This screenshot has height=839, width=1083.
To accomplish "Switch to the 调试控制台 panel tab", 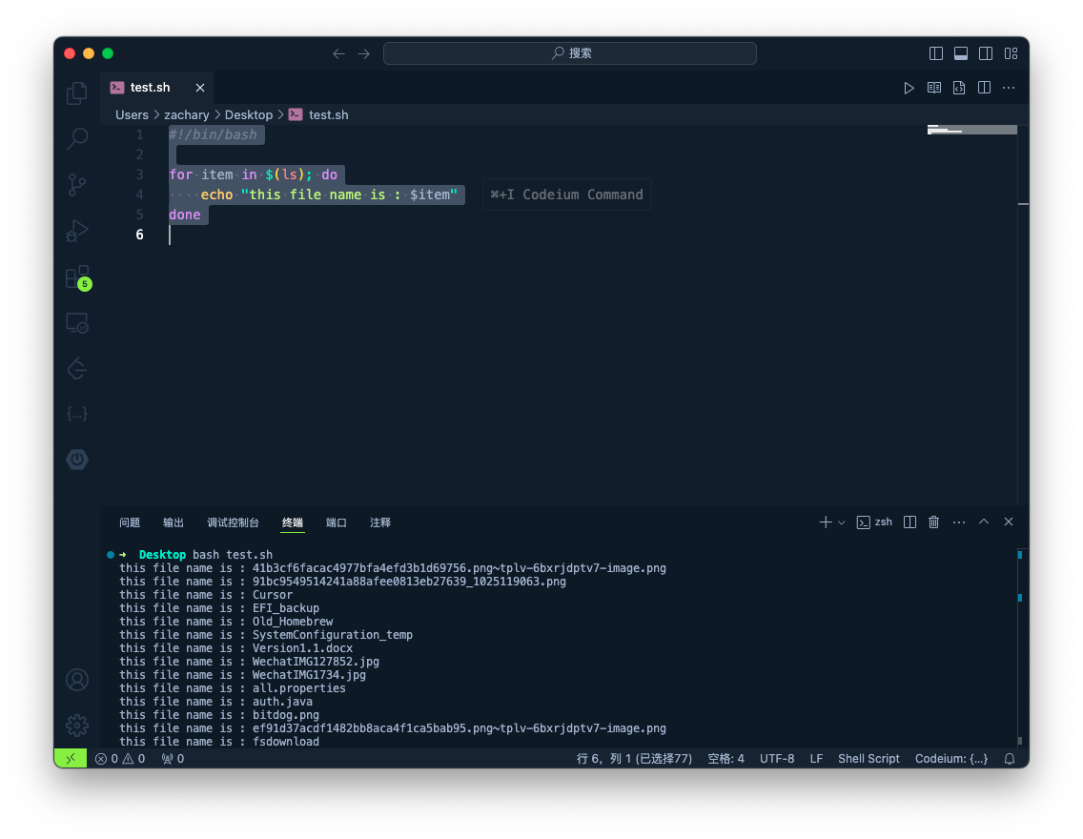I will tap(233, 522).
